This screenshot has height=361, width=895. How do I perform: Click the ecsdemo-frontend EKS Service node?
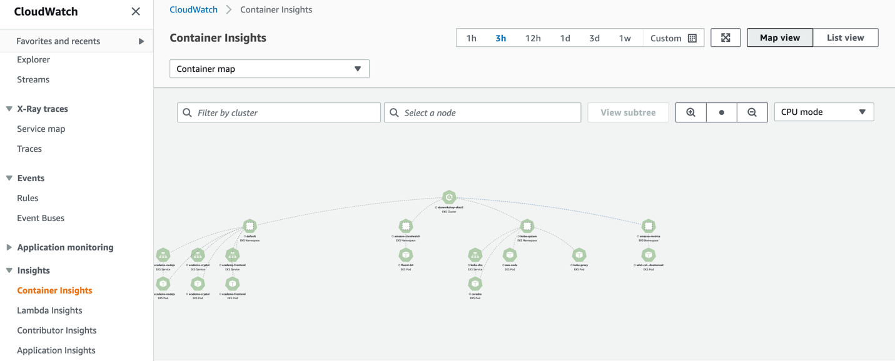coord(232,255)
